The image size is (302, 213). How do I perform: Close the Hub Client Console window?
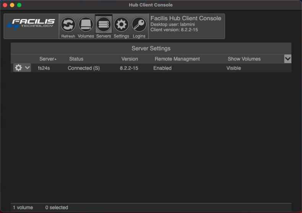click(5, 5)
